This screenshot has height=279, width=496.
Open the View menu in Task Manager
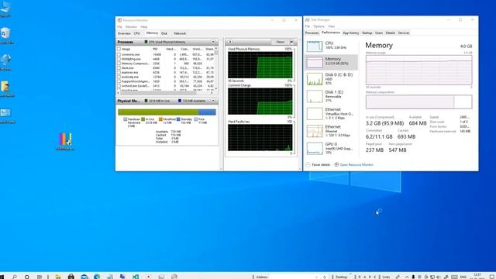(331, 26)
